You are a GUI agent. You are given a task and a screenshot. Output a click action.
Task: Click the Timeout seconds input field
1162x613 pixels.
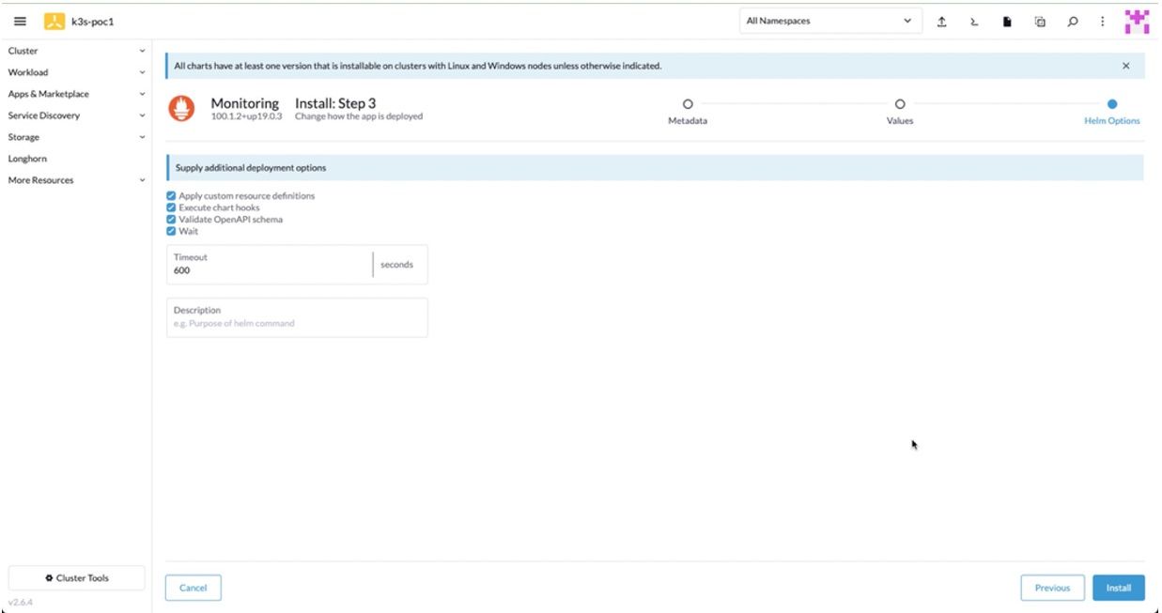coord(270,270)
